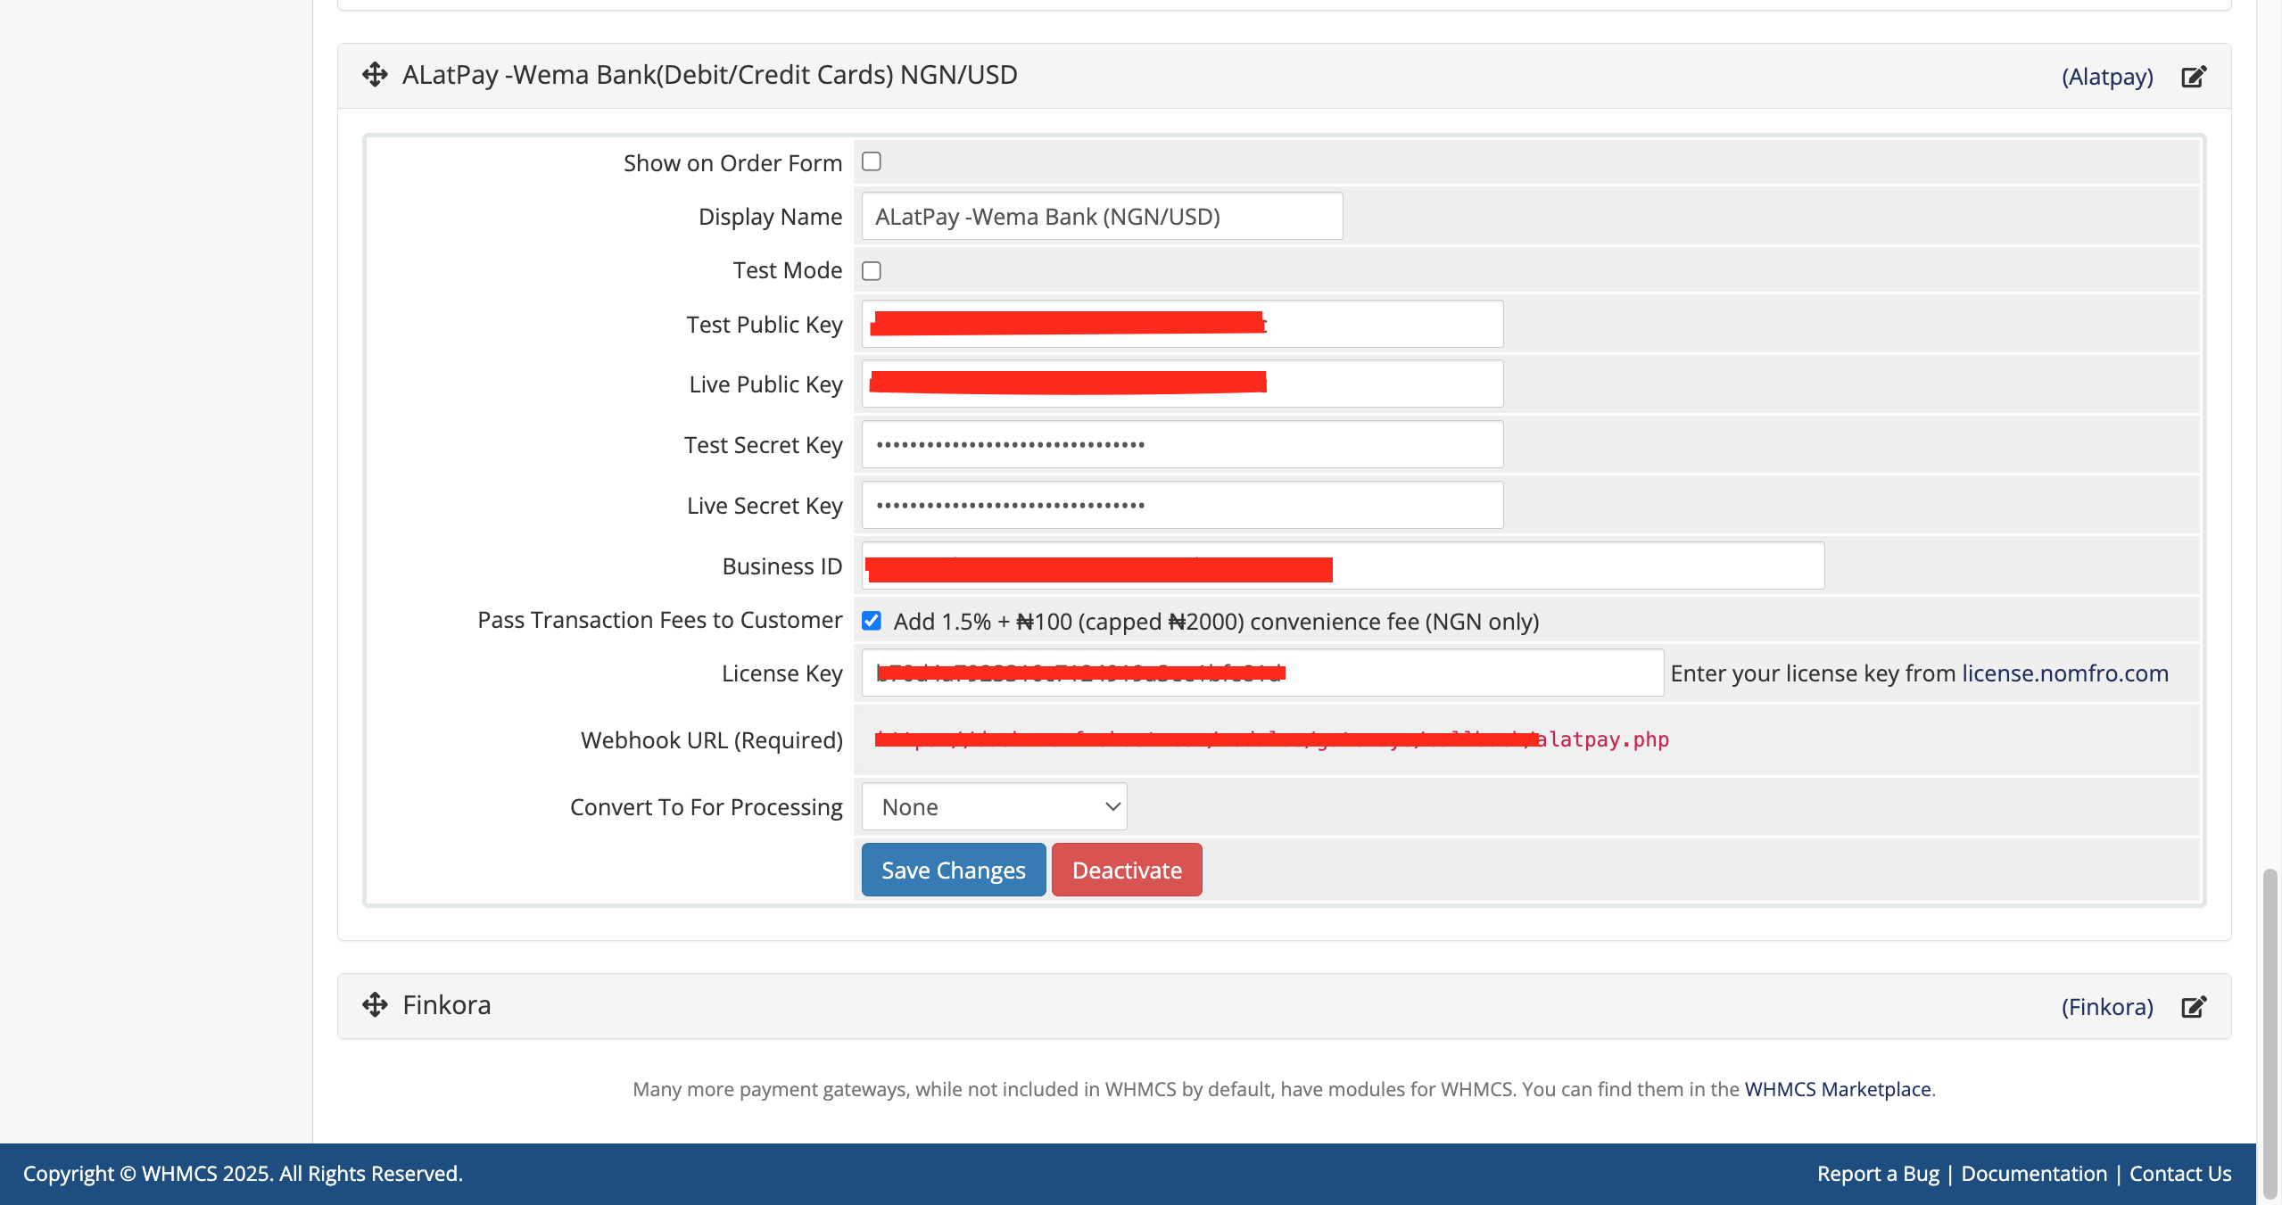Viewport: 2282px width, 1205px height.
Task: Click the ALatPay edit pencil icon
Action: pos(2194,77)
